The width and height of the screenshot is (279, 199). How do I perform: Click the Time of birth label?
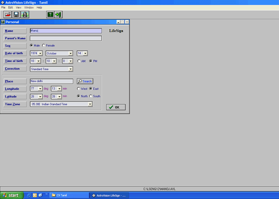click(x=15, y=61)
